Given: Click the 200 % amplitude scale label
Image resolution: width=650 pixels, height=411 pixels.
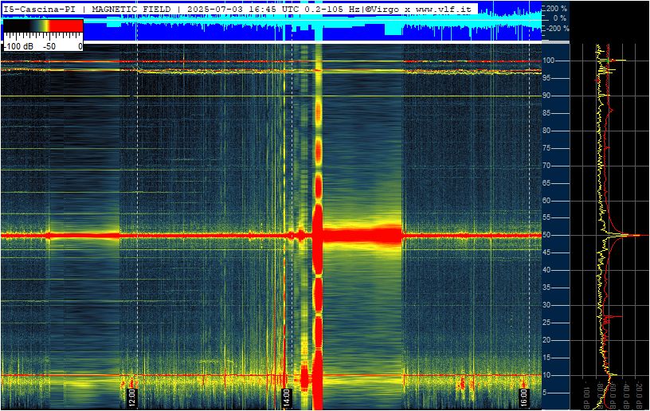Looking at the screenshot, I should pos(557,8).
